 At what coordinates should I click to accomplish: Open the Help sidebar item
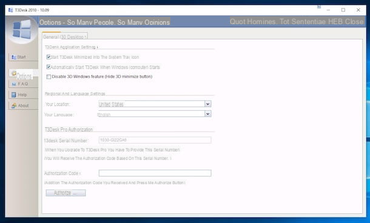pos(23,95)
